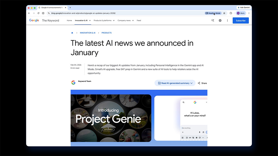Reload the page
278x156 pixels.
click(38, 13)
